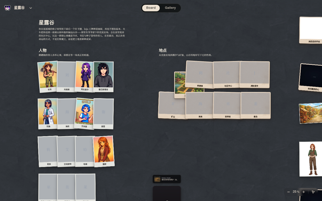Open the 社区中心 location card
Image resolution: width=322 pixels, height=201 pixels.
228,75
